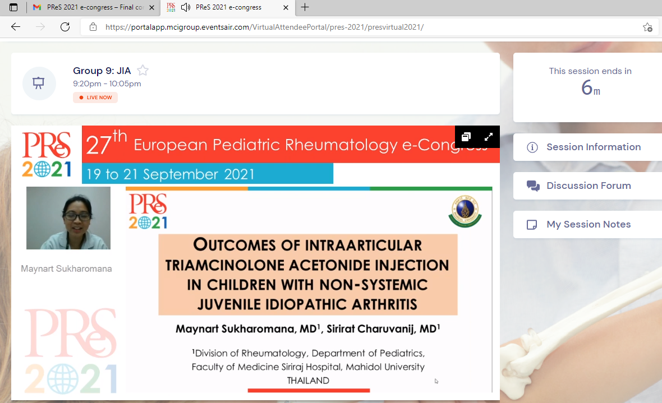
Task: Open video pop-out picture-in-picture icon
Action: 466,137
